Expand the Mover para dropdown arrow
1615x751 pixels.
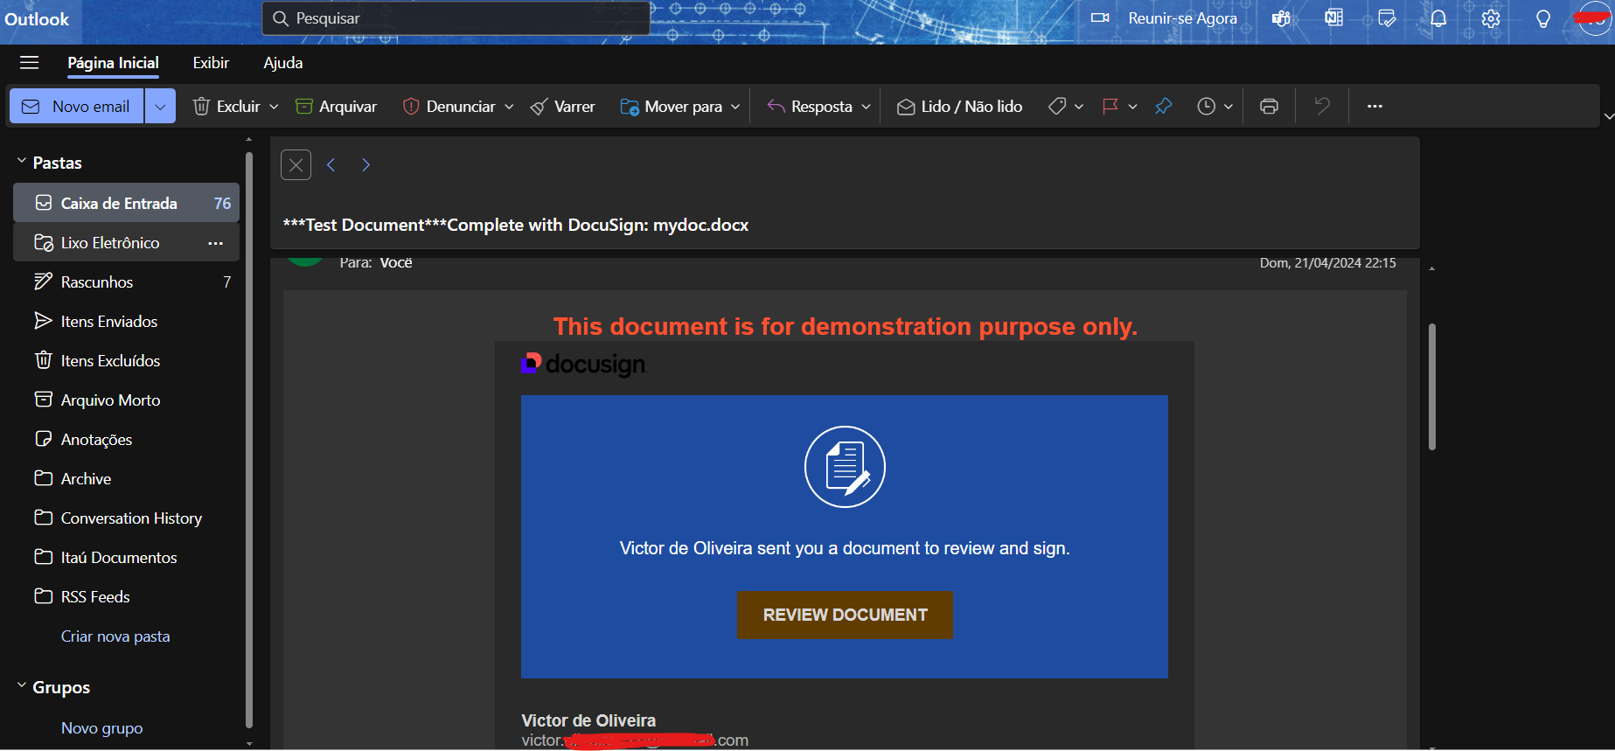(735, 107)
